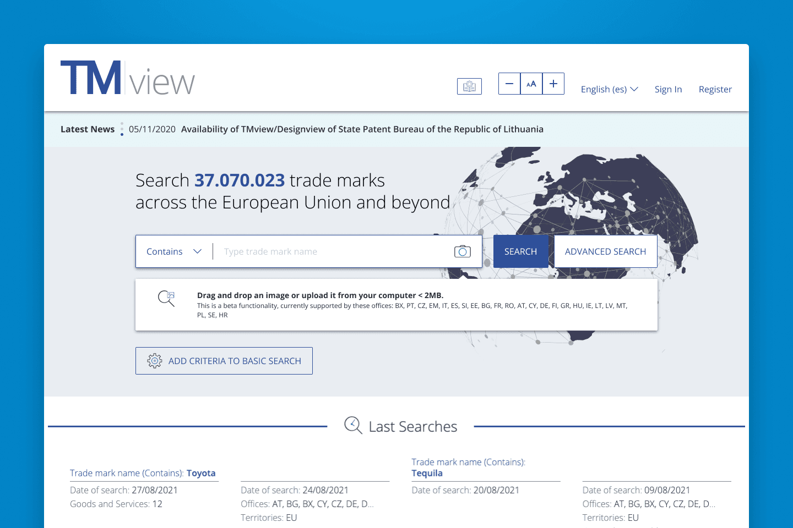Image resolution: width=793 pixels, height=528 pixels.
Task: Click the TMview logo
Action: point(127,79)
